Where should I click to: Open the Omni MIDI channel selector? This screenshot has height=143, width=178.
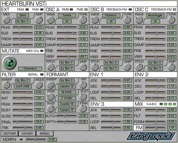click(23, 15)
